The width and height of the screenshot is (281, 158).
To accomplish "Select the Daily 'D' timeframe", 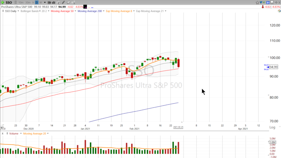I will 37,3.
